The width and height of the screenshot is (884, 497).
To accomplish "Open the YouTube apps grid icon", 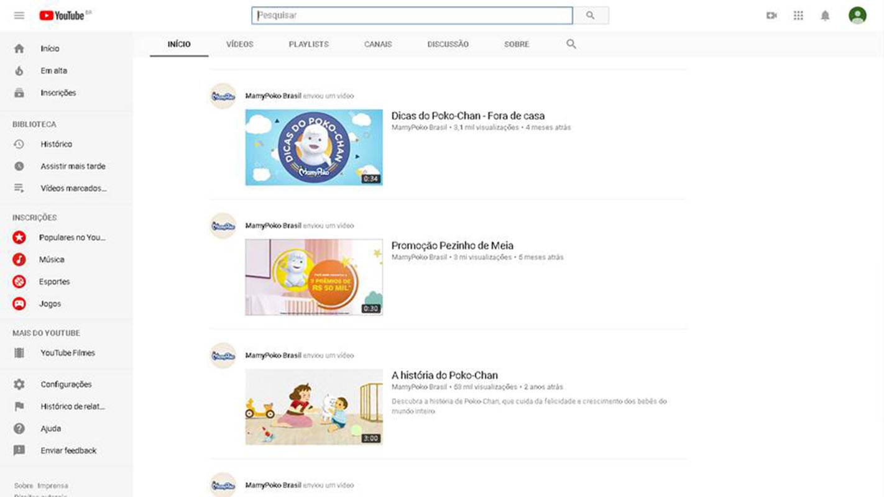I will pyautogui.click(x=798, y=16).
